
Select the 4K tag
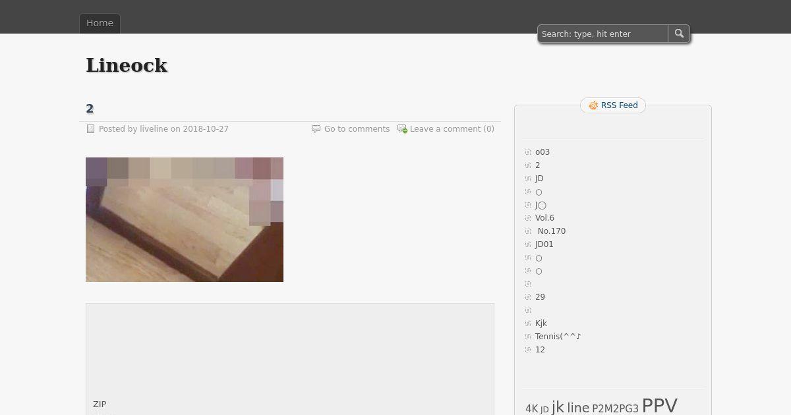click(x=532, y=409)
